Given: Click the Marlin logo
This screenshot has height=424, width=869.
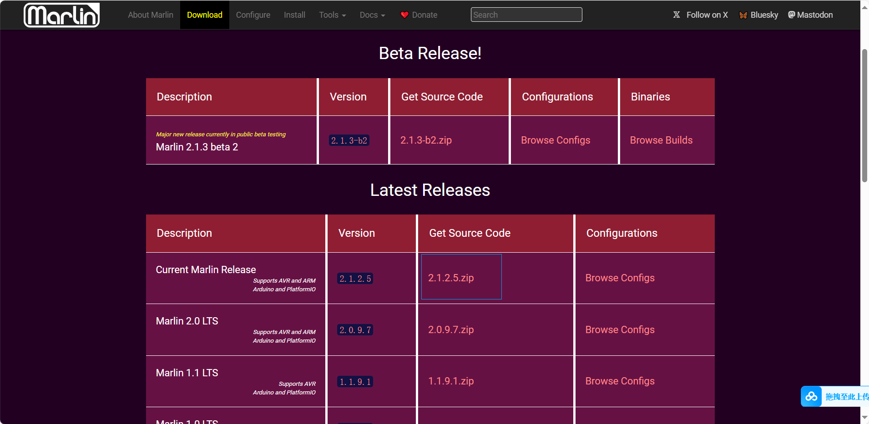Looking at the screenshot, I should [x=61, y=15].
